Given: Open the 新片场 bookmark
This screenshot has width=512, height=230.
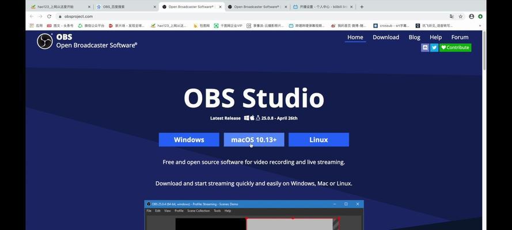Looking at the screenshot, I should tap(126, 25).
